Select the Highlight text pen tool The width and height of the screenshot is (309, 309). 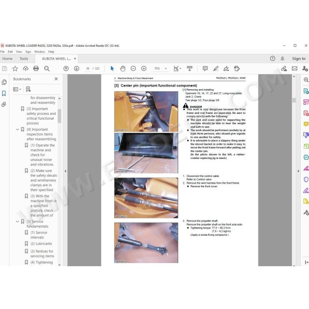click(216, 68)
